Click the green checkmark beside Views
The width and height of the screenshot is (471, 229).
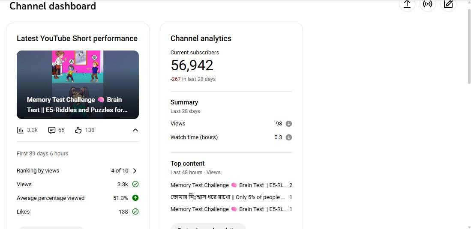[135, 184]
